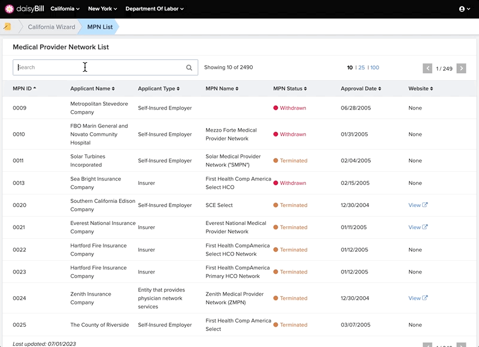Click approval date 02/15/2005
The width and height of the screenshot is (479, 347).
[x=355, y=183]
